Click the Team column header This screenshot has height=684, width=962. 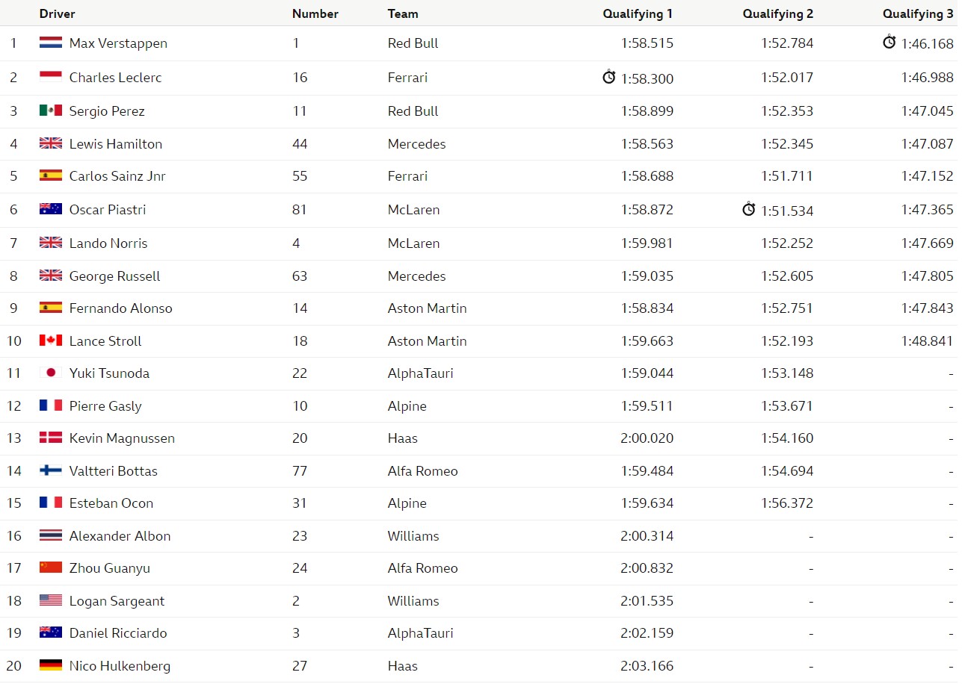coord(403,13)
